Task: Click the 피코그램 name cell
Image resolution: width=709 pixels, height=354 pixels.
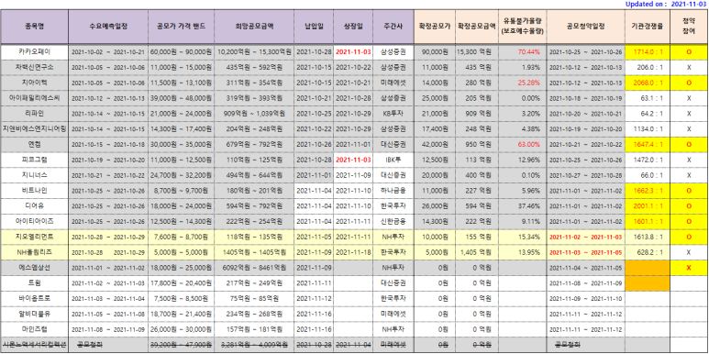Action: pyautogui.click(x=34, y=160)
